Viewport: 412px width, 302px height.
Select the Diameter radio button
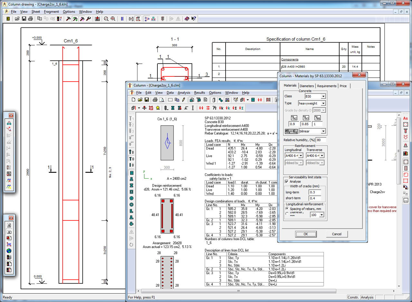pos(287,213)
